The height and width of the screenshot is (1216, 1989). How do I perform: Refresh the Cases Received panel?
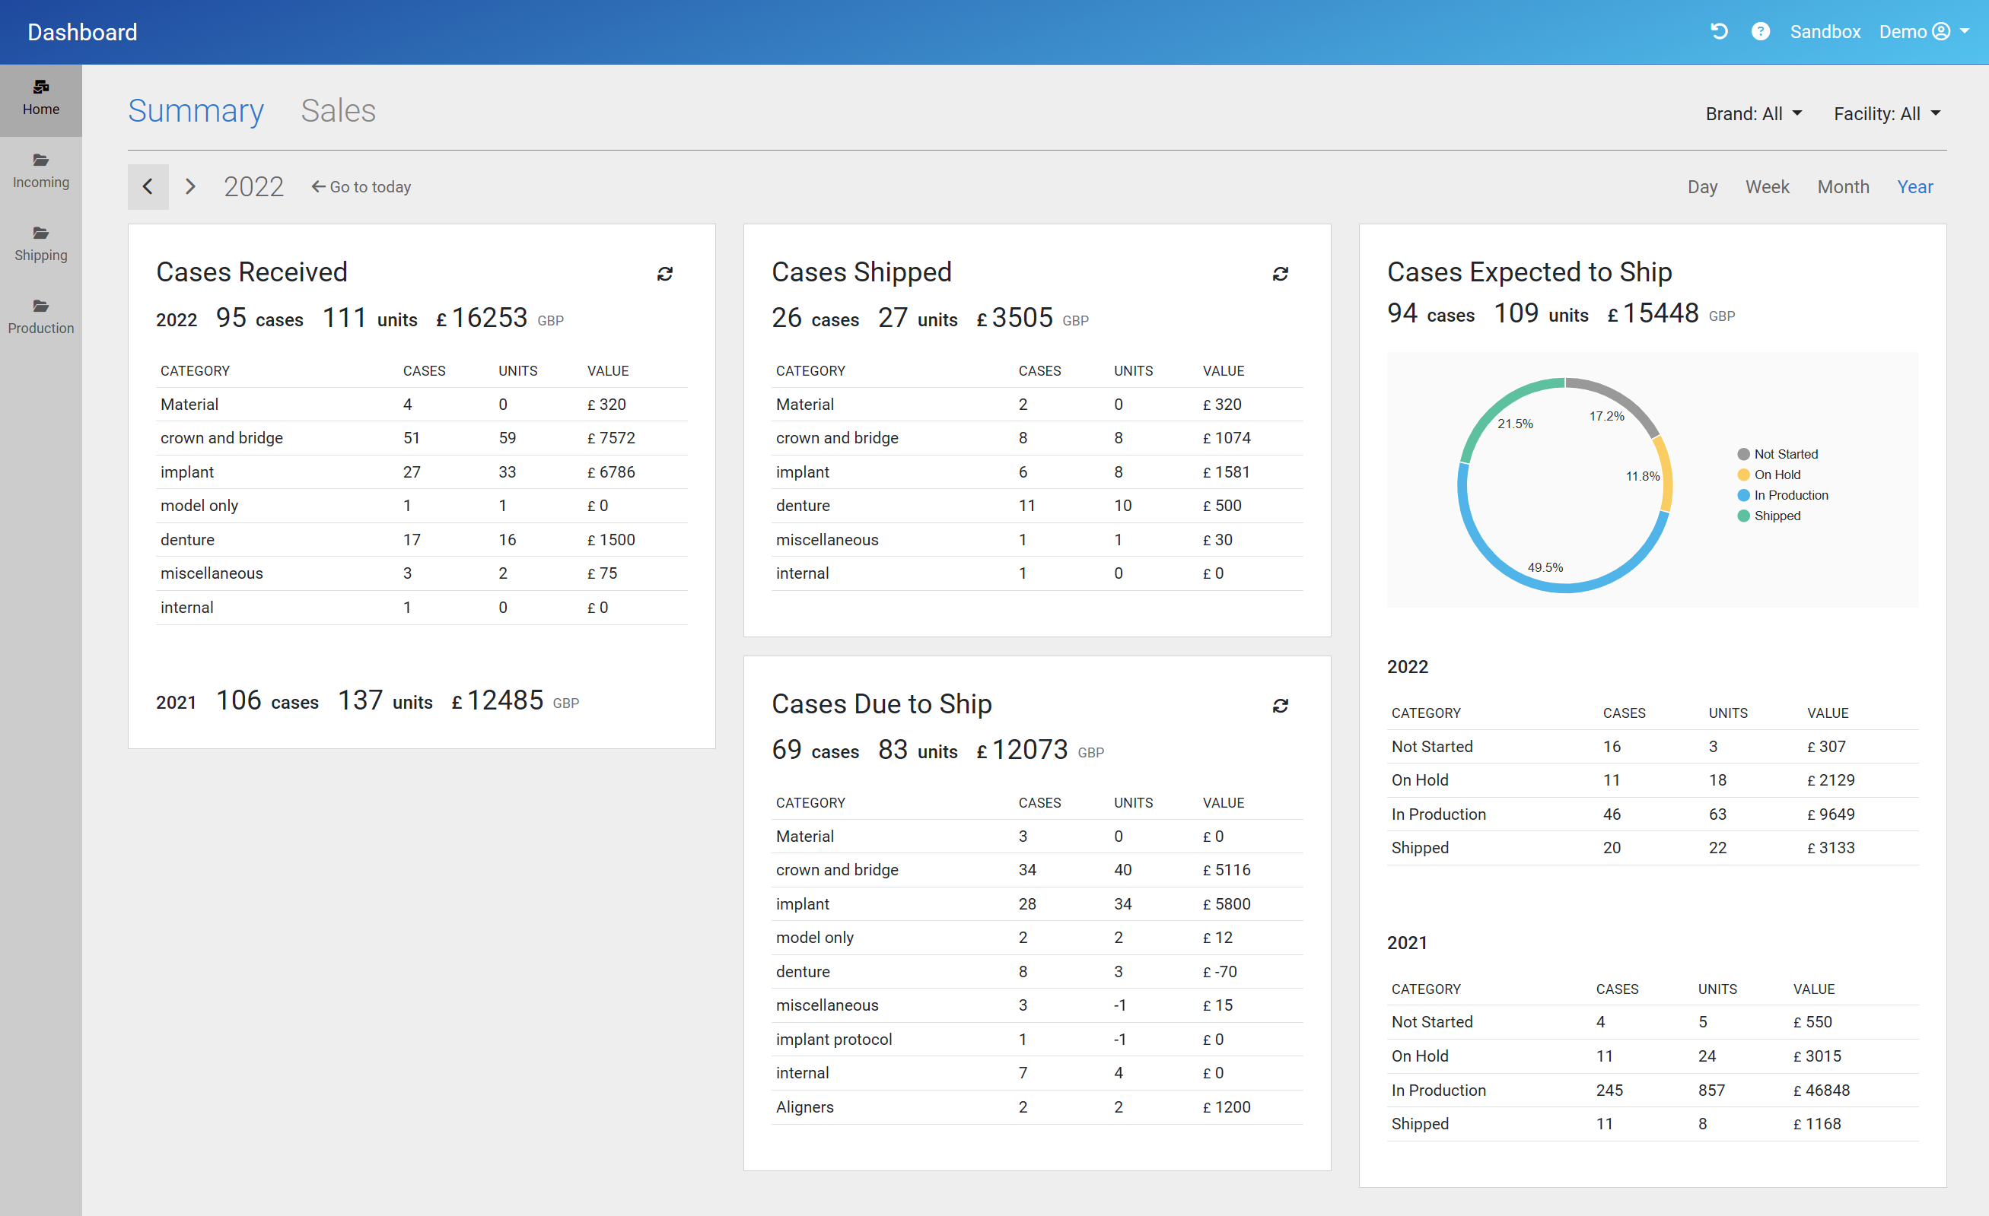664,275
